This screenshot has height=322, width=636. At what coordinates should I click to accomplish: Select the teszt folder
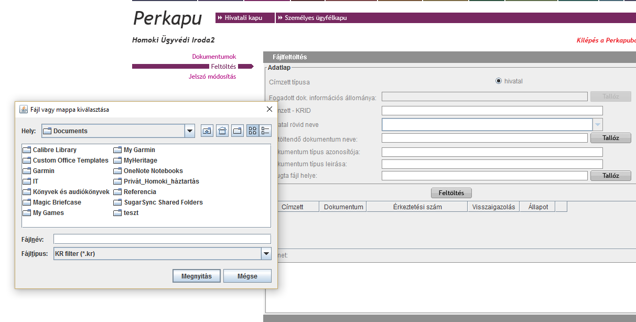tap(126, 213)
